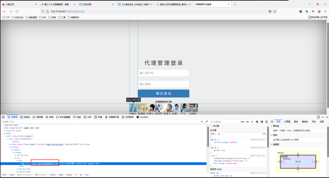Open the 控制台 console tab
This screenshot has width=329, height=178.
(25, 117)
